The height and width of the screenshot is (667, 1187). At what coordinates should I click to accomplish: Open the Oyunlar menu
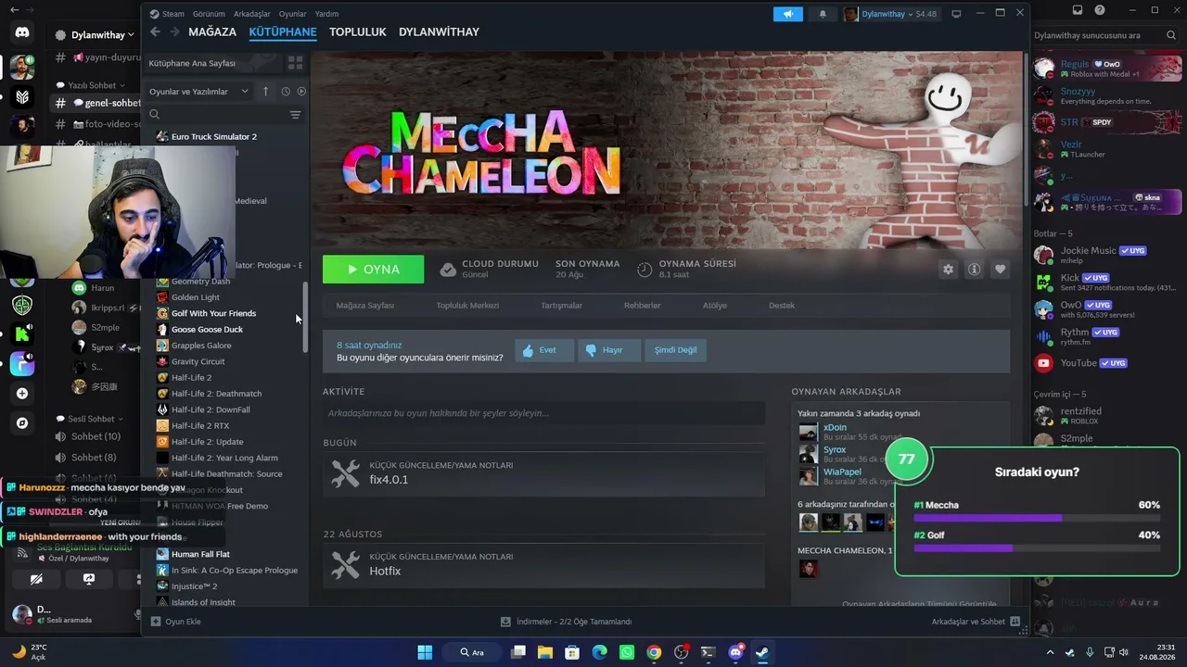(293, 14)
